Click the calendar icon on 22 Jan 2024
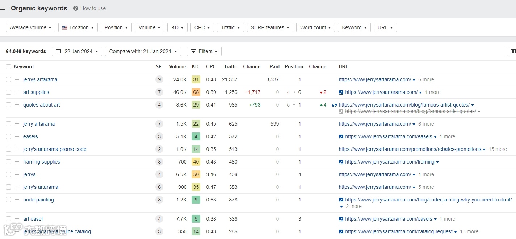 click(x=59, y=51)
